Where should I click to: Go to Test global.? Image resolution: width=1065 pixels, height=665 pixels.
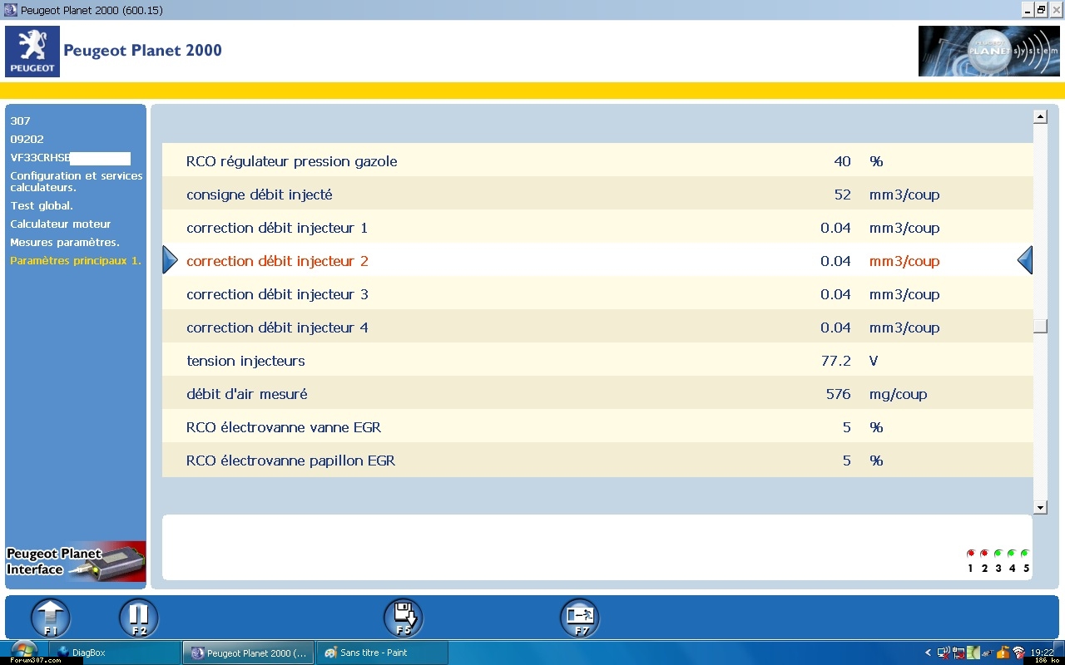[42, 206]
